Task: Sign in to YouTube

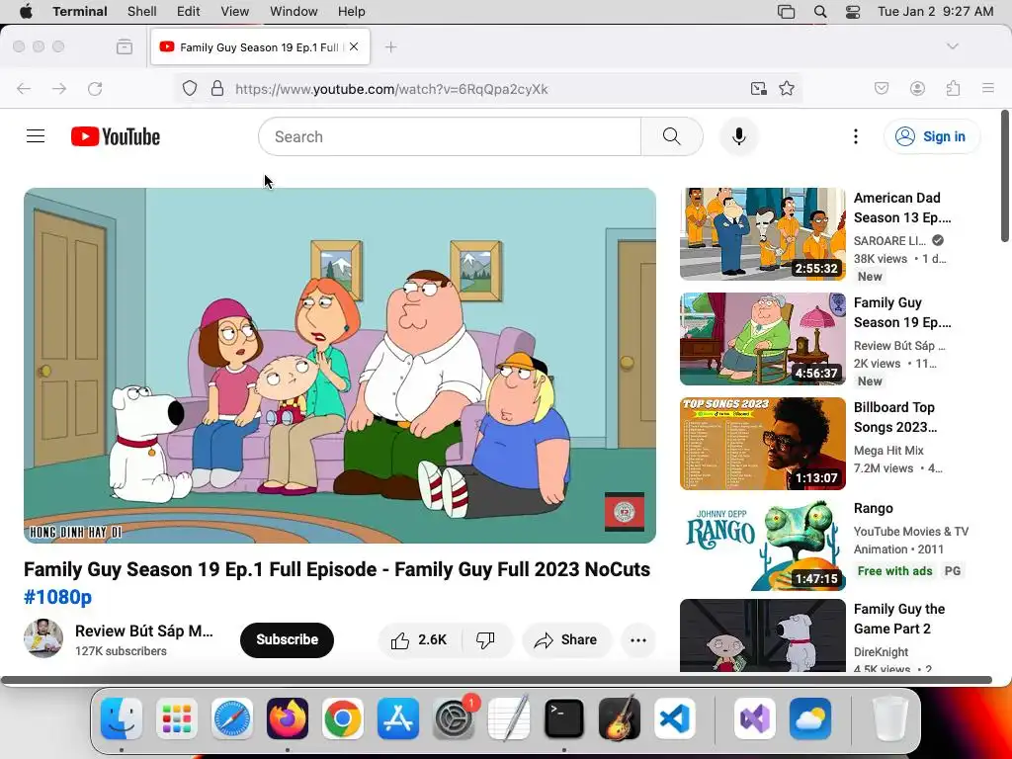Action: pos(931,136)
